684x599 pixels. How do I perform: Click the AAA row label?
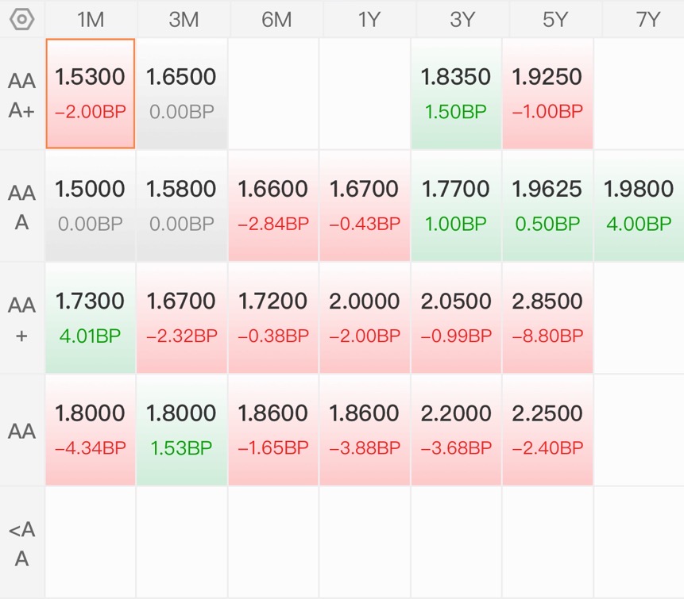point(21,207)
